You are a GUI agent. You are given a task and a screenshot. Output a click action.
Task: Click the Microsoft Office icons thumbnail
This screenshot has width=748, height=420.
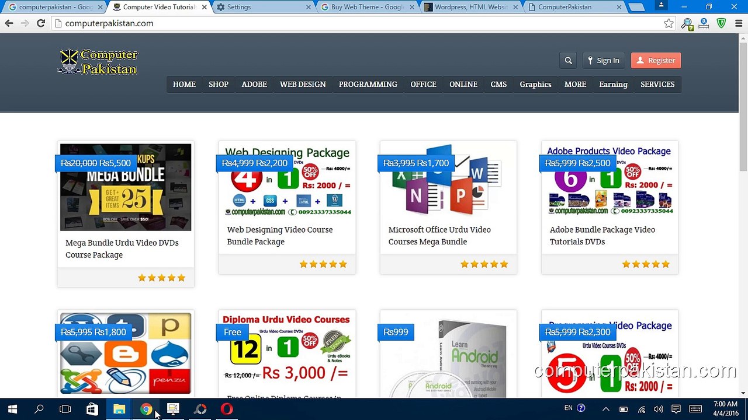click(448, 180)
